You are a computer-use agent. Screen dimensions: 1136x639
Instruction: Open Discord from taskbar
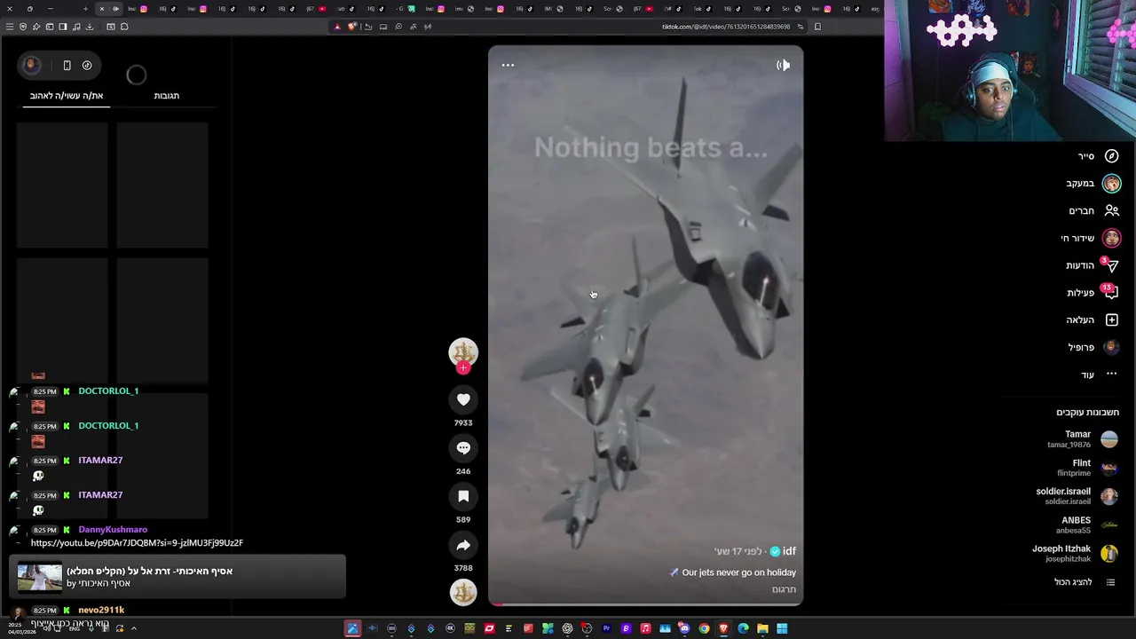pos(684,628)
